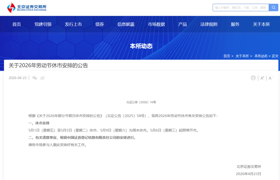Click the line 二、有关清算事宜
This screenshot has width=280, height=180.
tap(83, 138)
